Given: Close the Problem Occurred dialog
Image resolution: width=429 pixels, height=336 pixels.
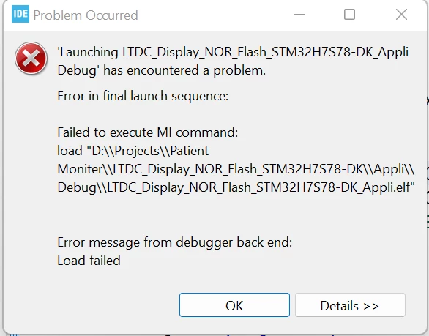Looking at the screenshot, I should [401, 14].
